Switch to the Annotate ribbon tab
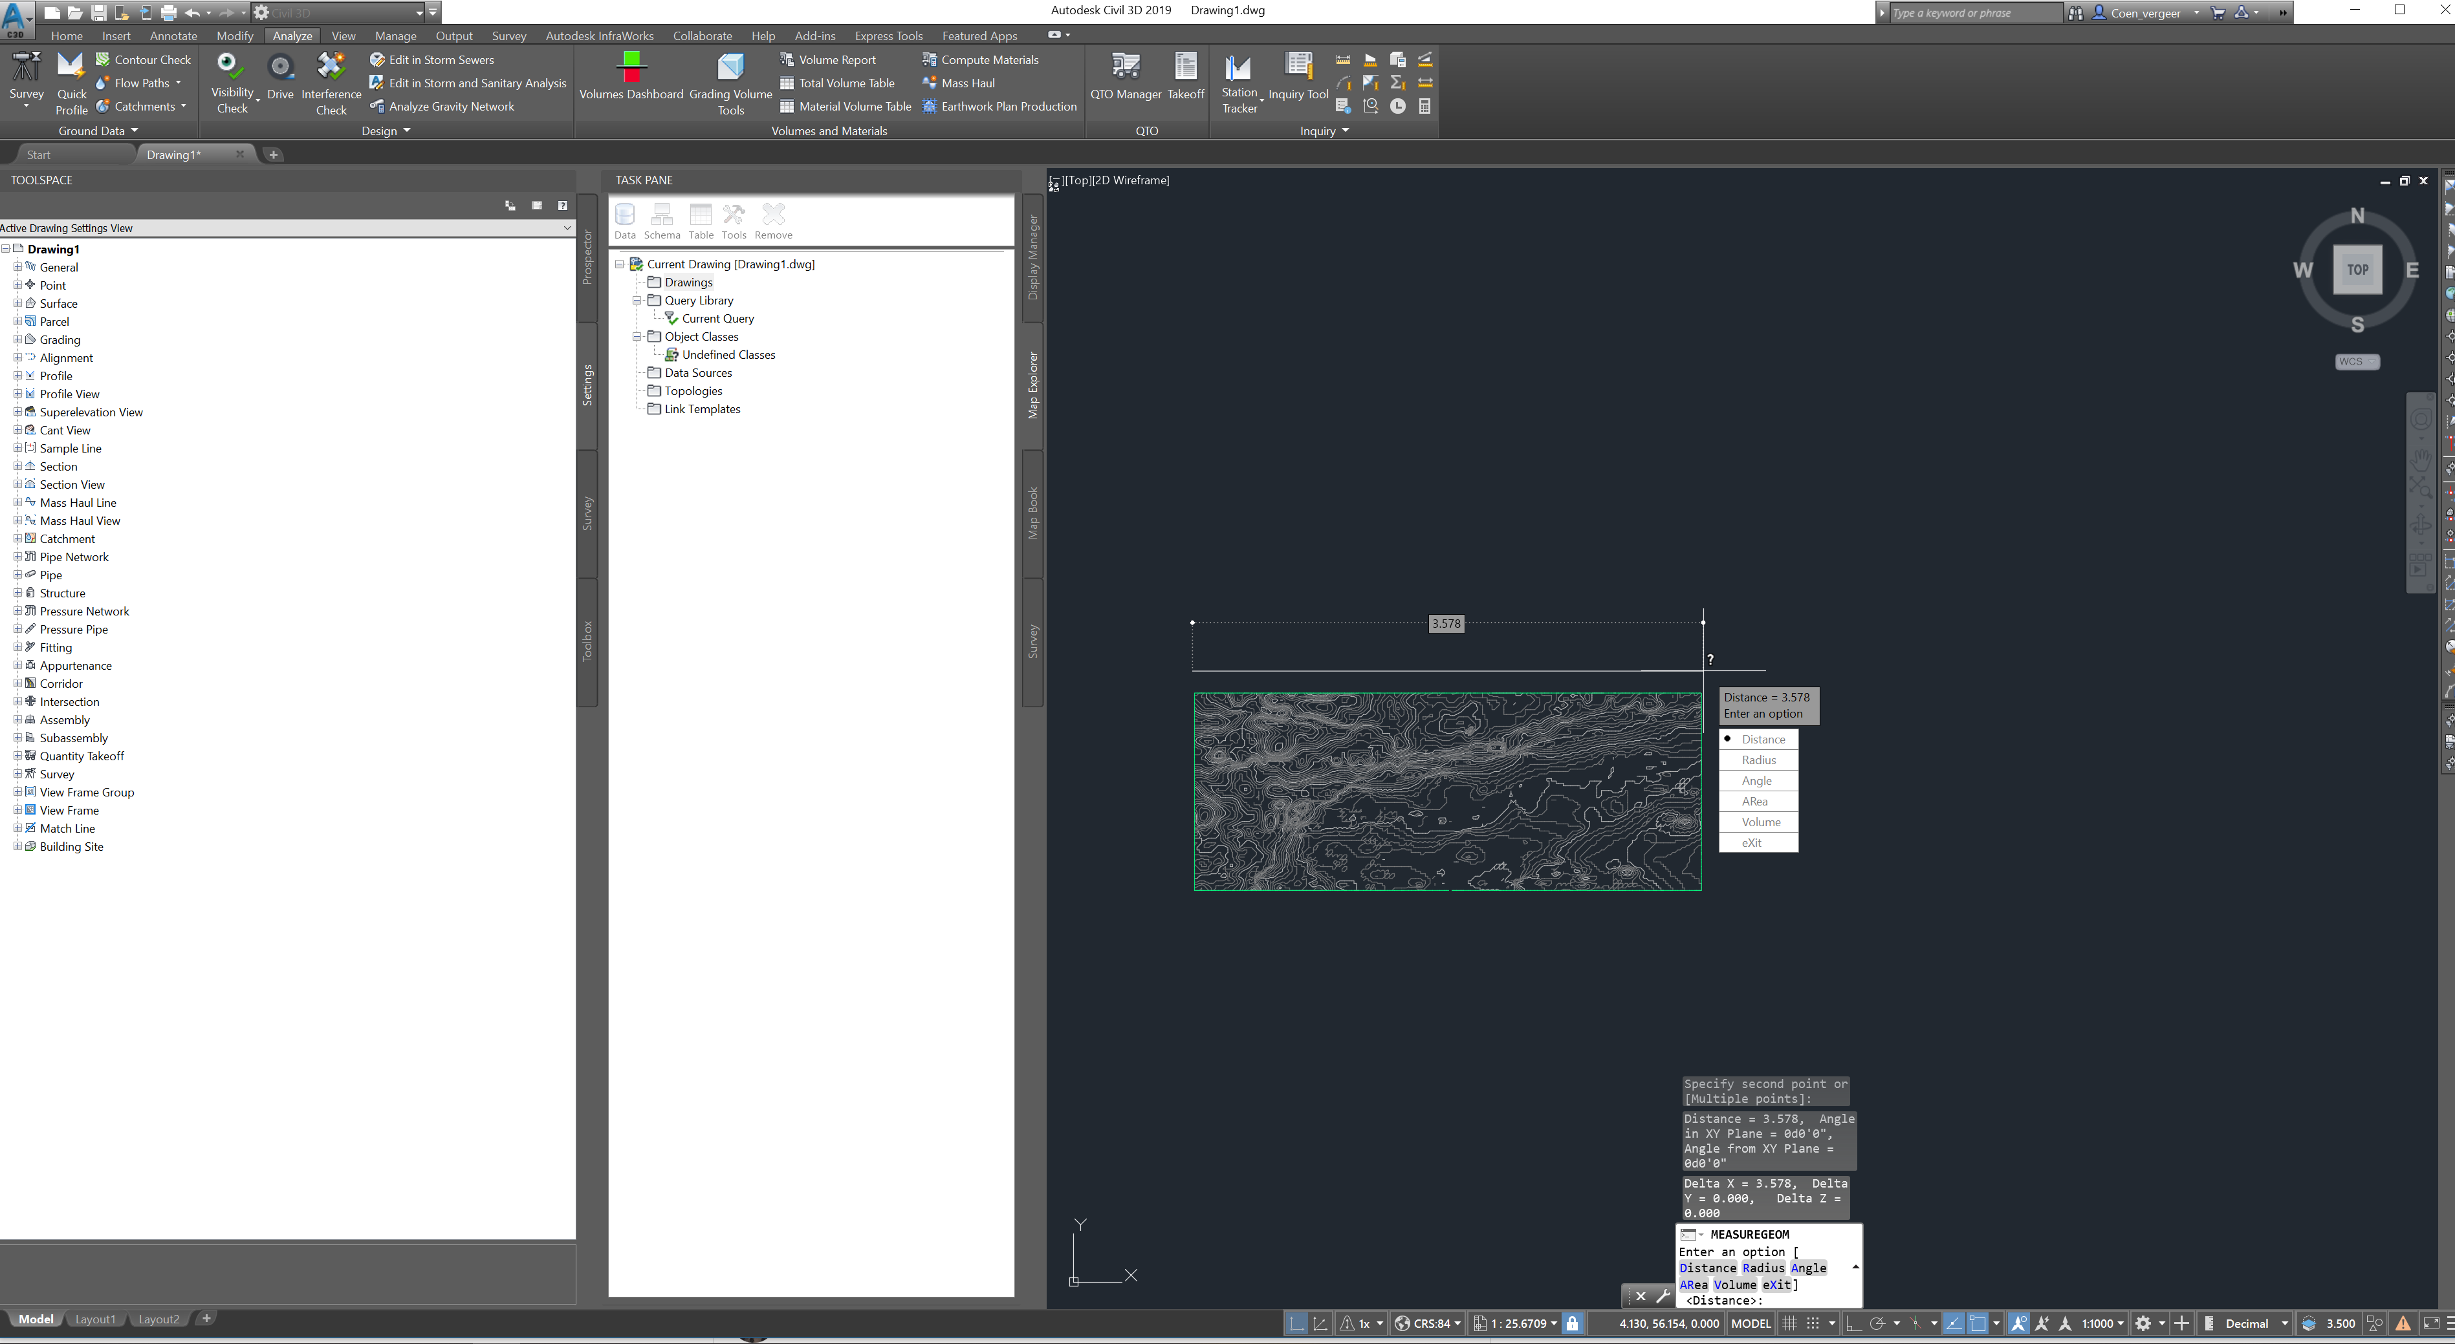This screenshot has height=1344, width=2455. [173, 36]
